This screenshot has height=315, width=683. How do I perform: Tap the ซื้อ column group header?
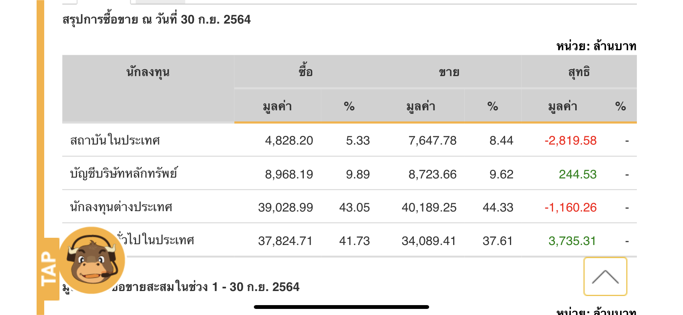(305, 72)
